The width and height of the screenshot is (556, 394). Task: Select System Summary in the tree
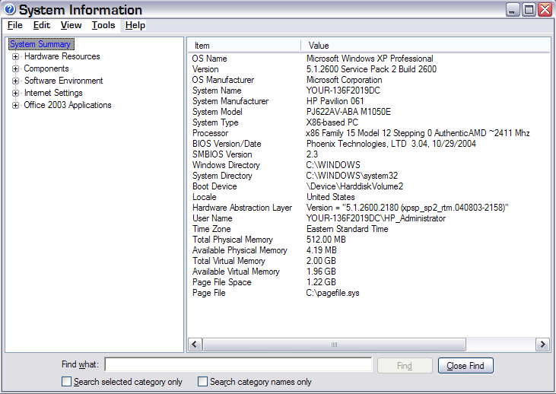click(40, 44)
